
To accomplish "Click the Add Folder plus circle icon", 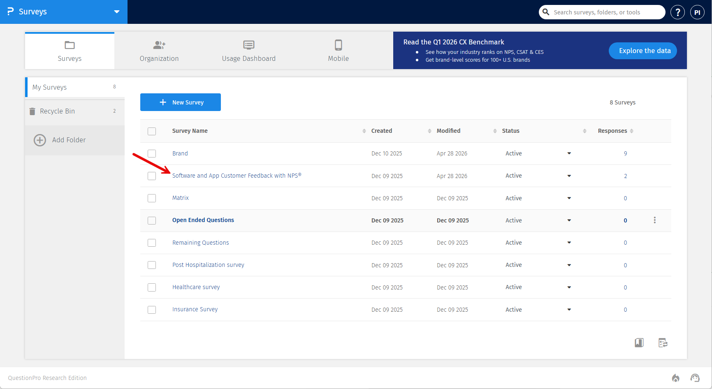I will [x=40, y=140].
